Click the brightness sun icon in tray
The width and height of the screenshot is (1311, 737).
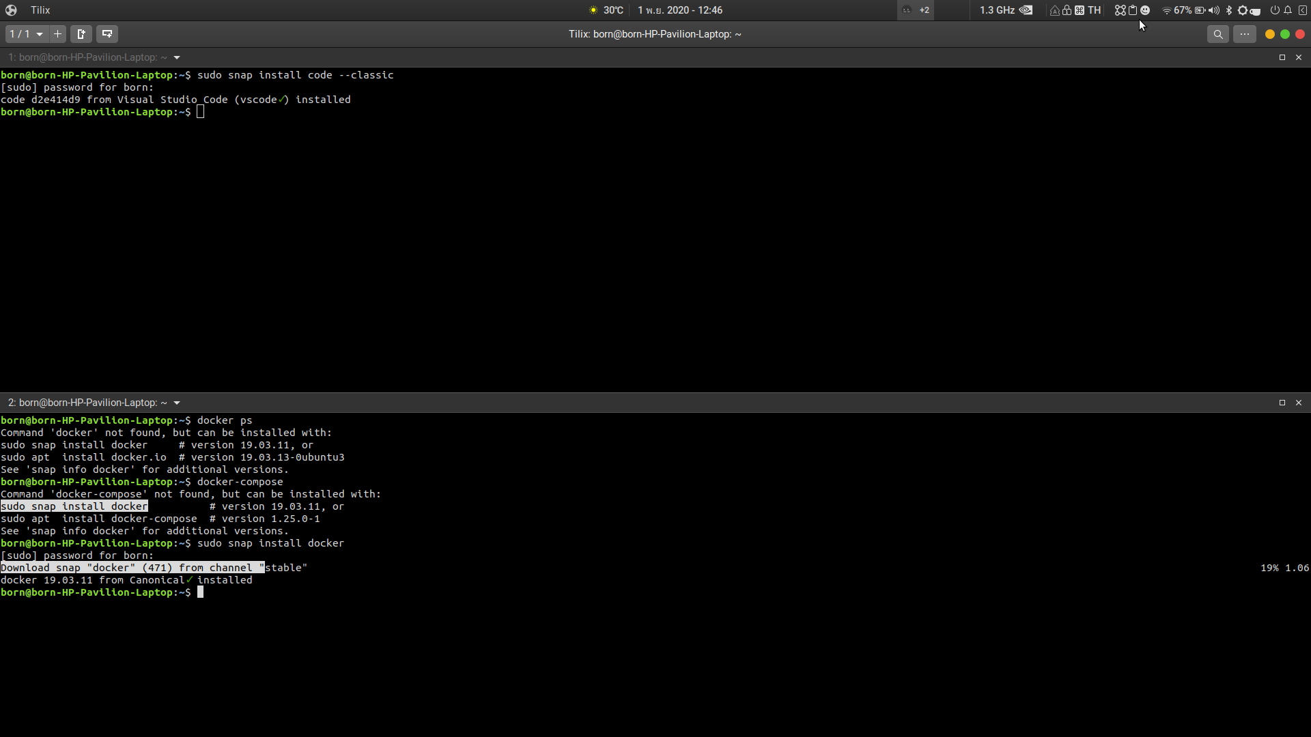click(x=1243, y=10)
